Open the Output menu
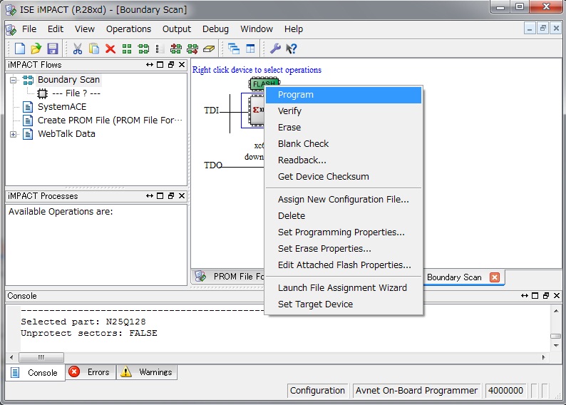The width and height of the screenshot is (566, 405). 177,29
